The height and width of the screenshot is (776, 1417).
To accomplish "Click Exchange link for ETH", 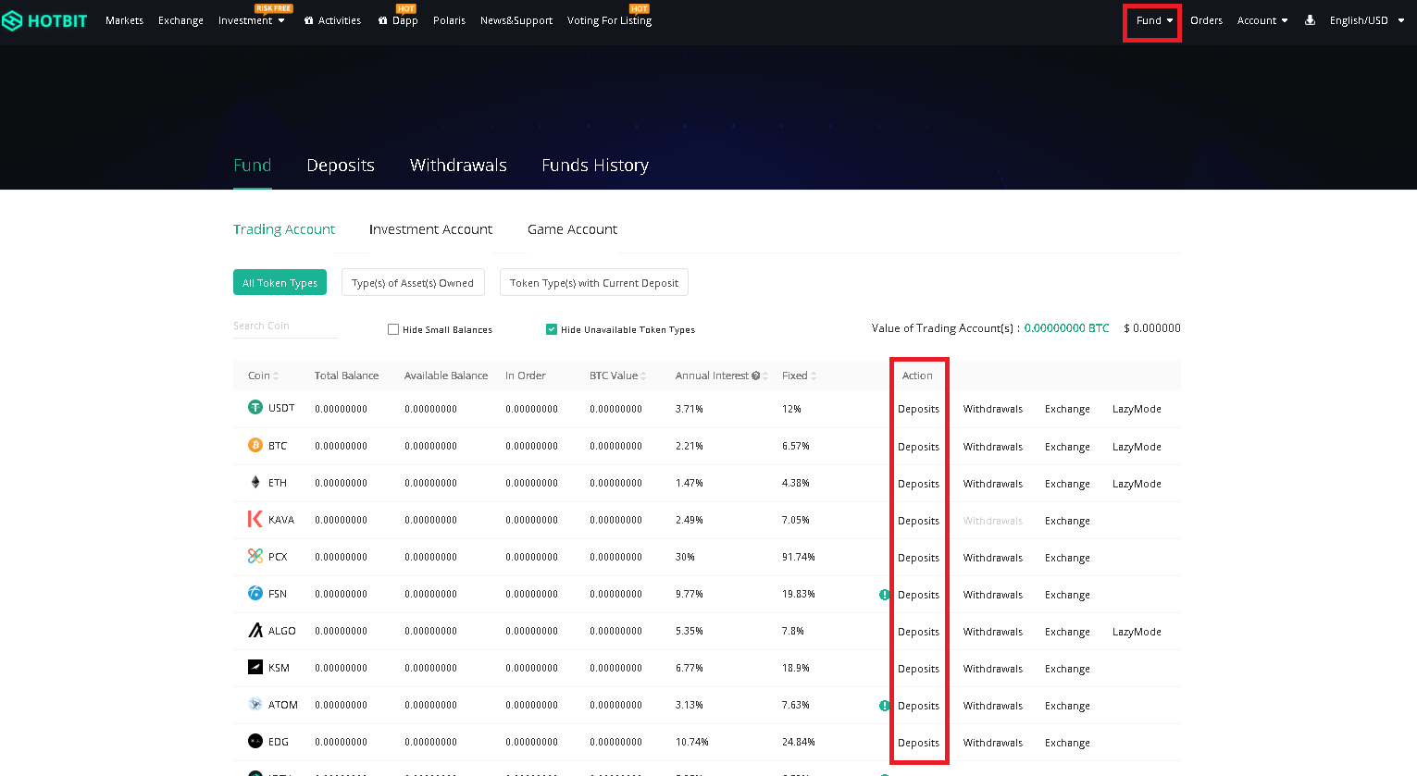I will coord(1067,484).
